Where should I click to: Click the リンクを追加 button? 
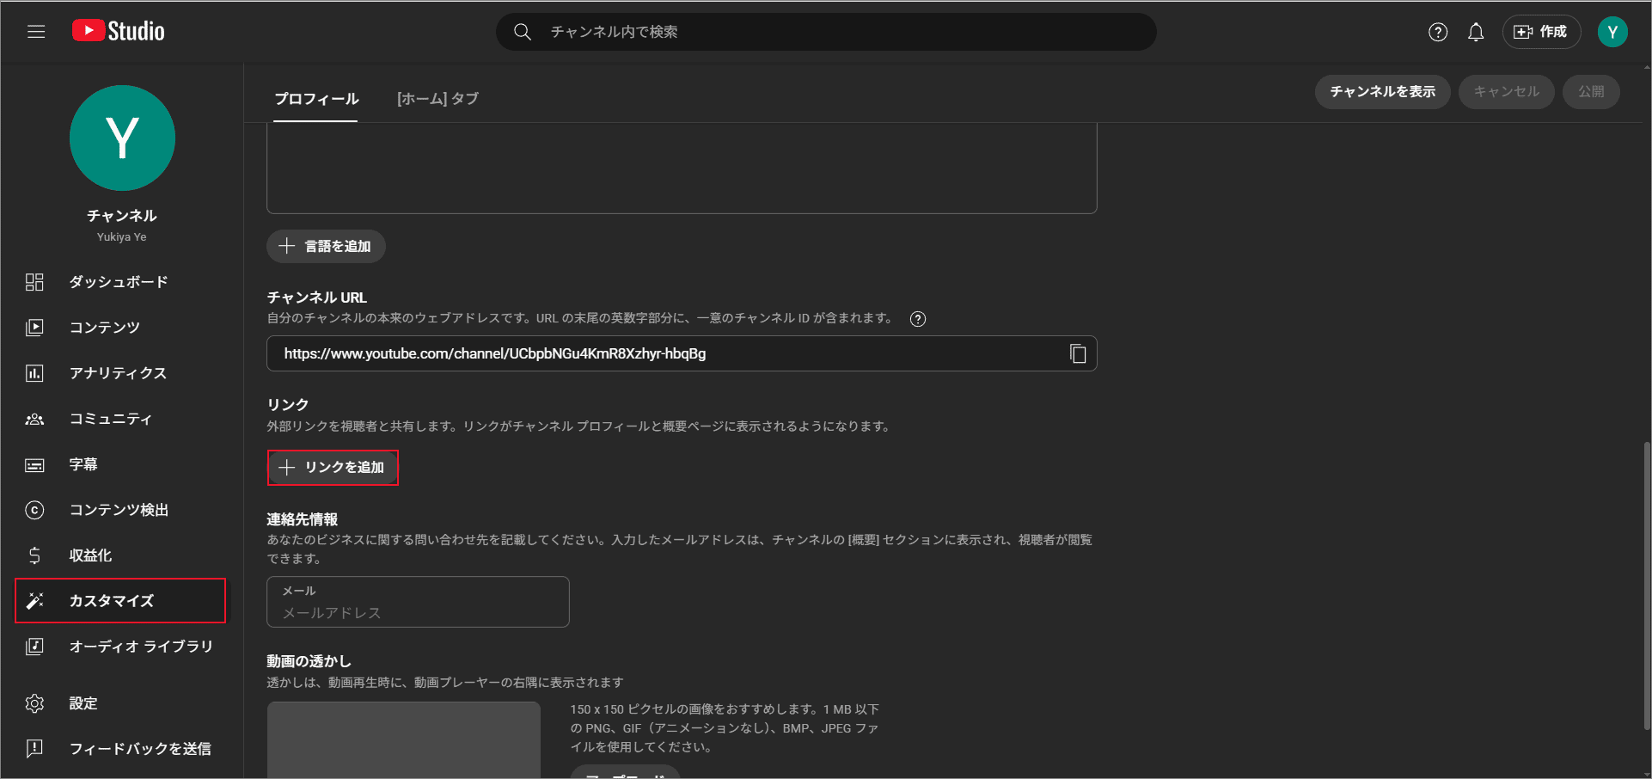pyautogui.click(x=333, y=467)
